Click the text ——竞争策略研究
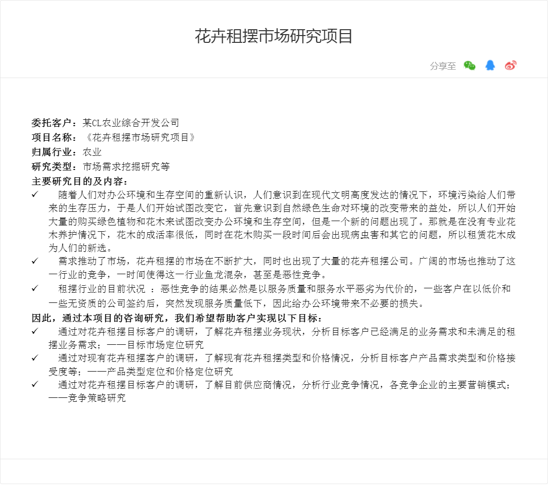This screenshot has width=548, height=487. pos(87,398)
